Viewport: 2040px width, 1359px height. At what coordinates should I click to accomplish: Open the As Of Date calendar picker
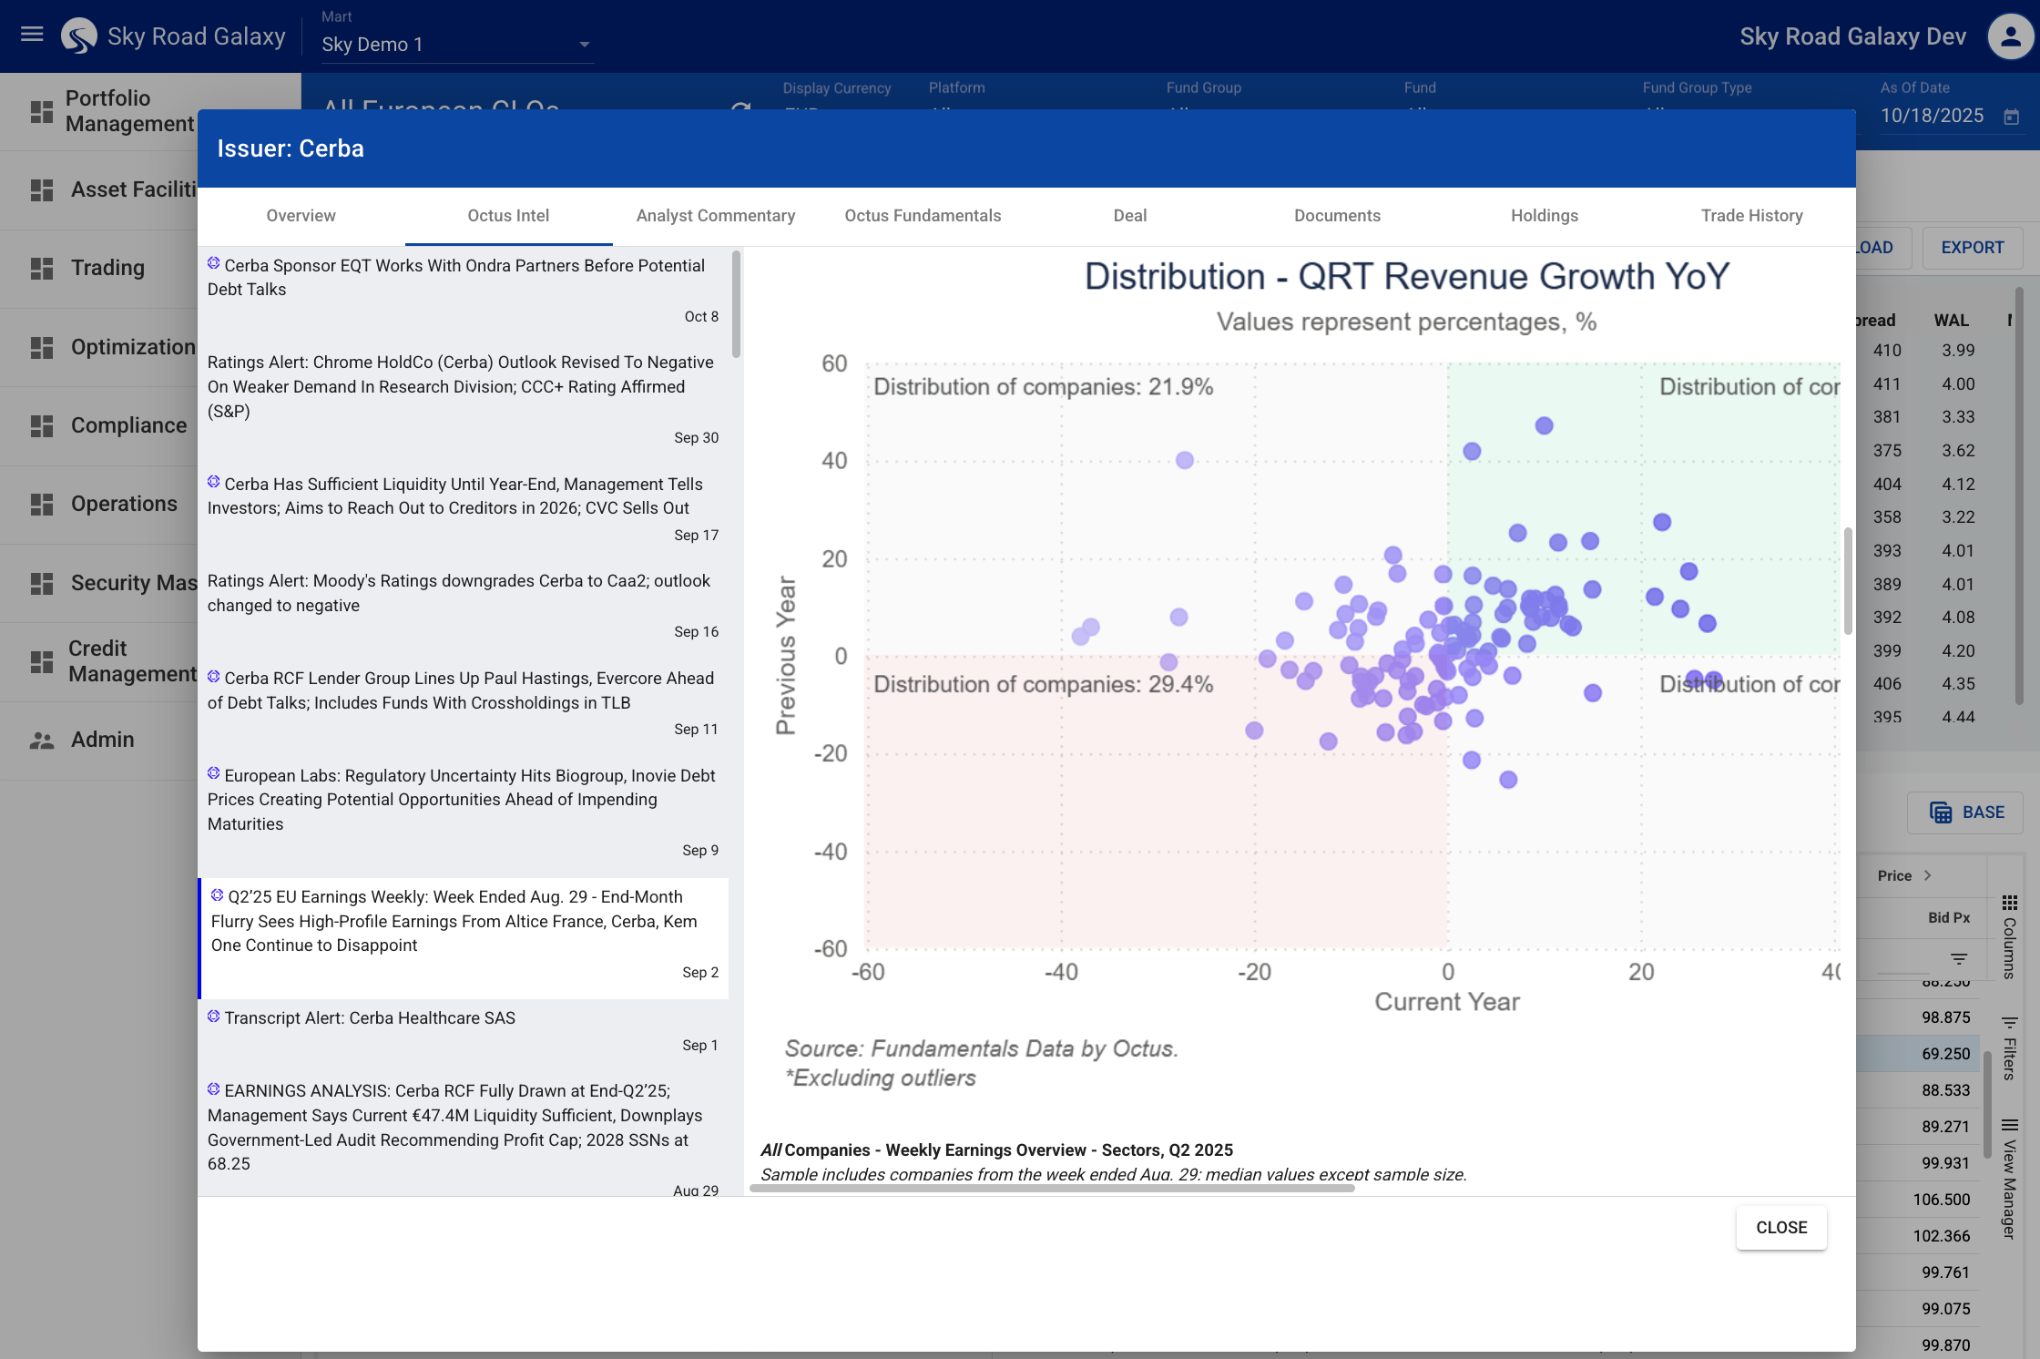coord(2012,117)
